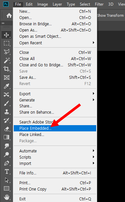Open the Image menu
125x202 pixels.
point(43,4)
